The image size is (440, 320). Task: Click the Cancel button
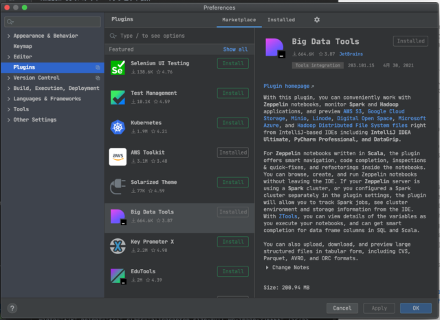click(342, 308)
